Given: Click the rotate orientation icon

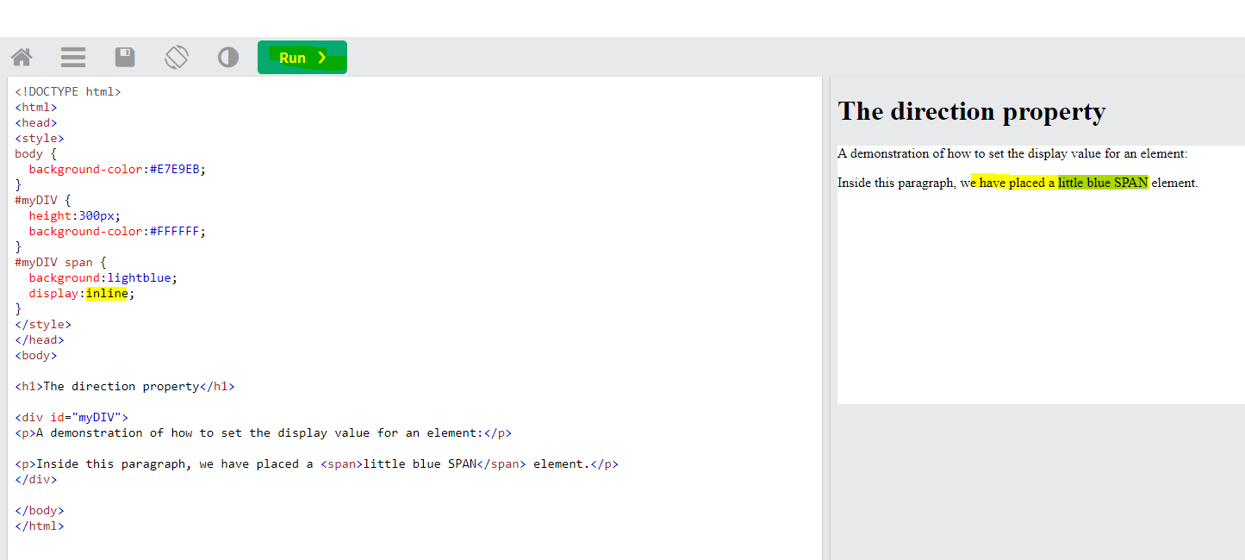Looking at the screenshot, I should (x=177, y=58).
